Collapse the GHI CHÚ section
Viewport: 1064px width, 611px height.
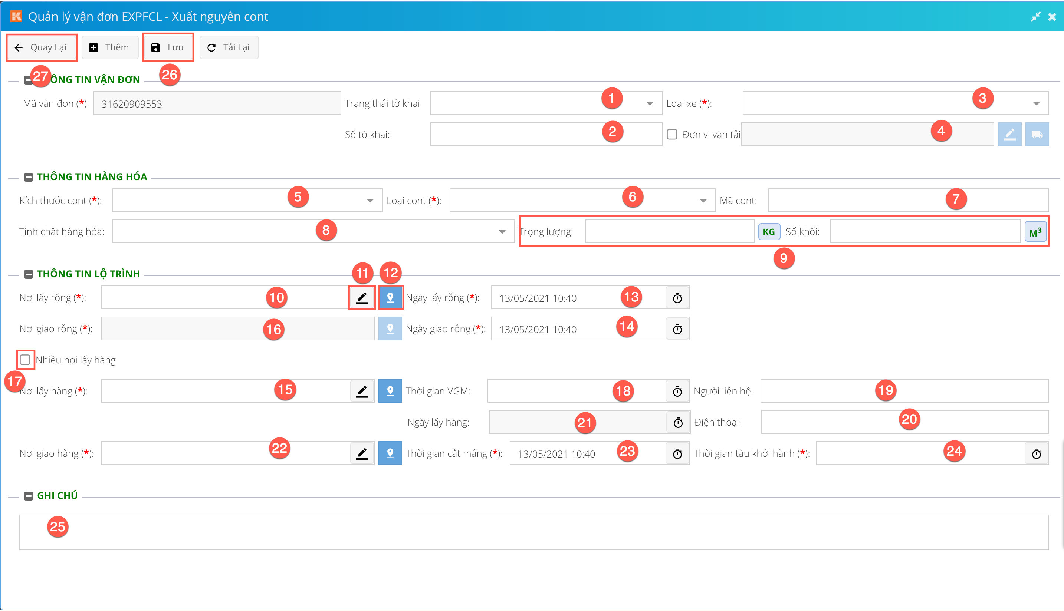[29, 496]
